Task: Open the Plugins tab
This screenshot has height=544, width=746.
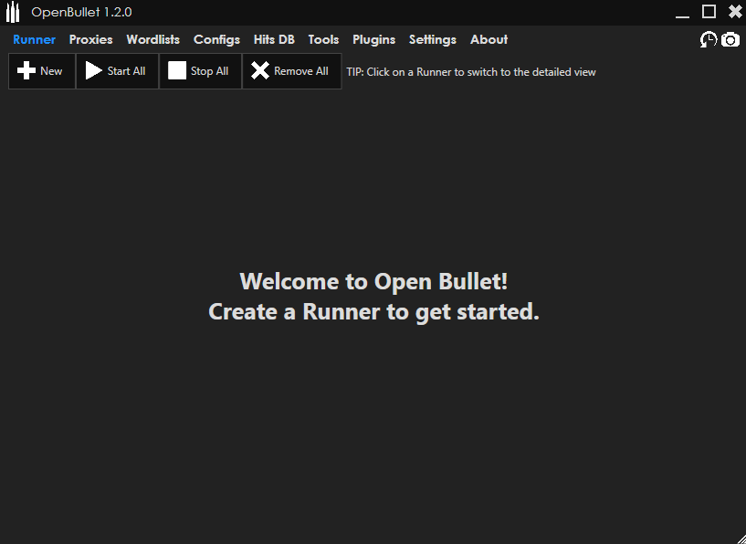Action: pos(374,40)
